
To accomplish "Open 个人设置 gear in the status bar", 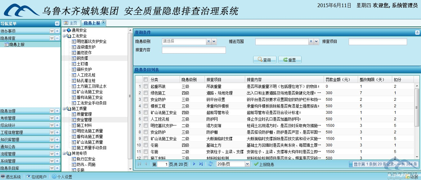I will pos(54,177).
